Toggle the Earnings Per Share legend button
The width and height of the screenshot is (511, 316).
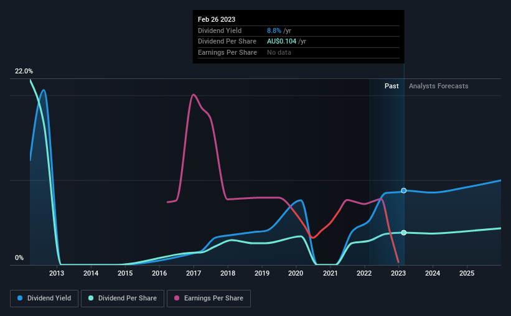pyautogui.click(x=209, y=299)
